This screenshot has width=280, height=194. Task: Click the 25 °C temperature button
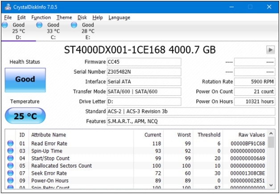(25, 116)
